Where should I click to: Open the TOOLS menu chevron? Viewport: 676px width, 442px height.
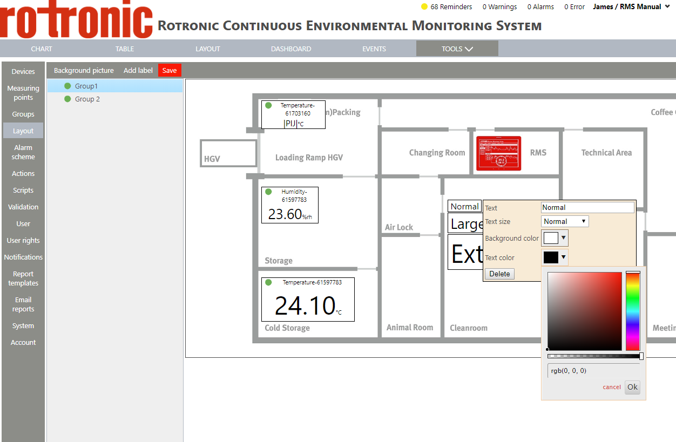(x=469, y=49)
